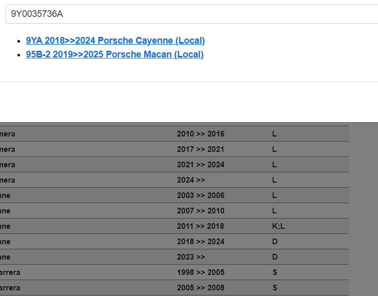378x296 pixels.
Task: Click the open-ended "2024 >>" year cell
Action: [191, 180]
